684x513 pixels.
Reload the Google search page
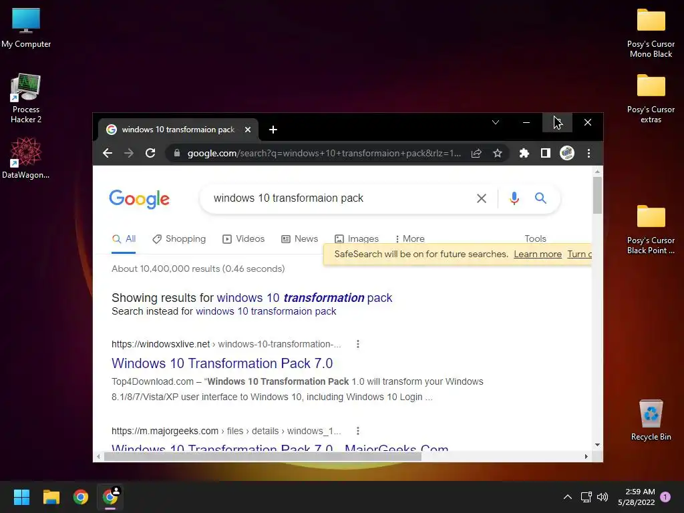tap(150, 153)
